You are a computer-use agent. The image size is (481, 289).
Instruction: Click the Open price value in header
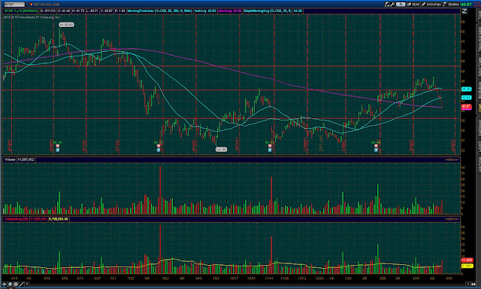(63, 11)
